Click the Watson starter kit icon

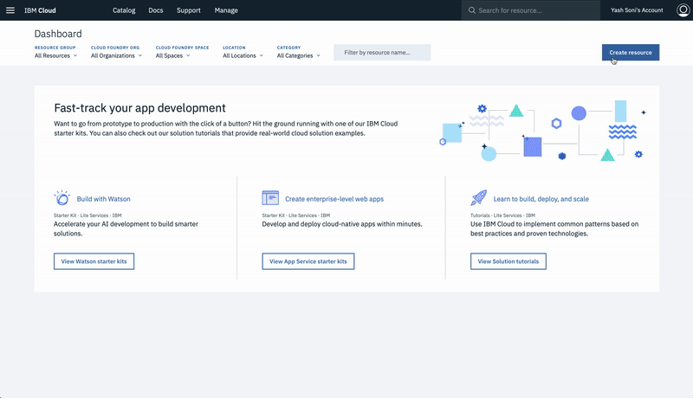[62, 198]
